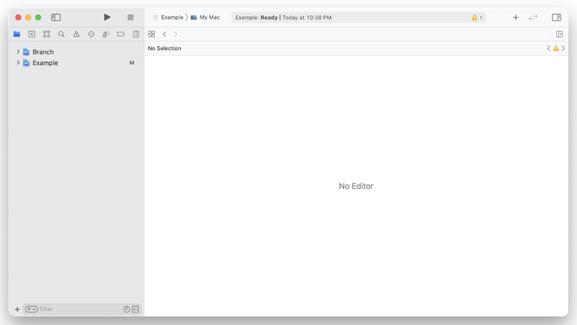Viewport: 577px width, 325px height.
Task: Open the Breakpoint navigator
Action: click(x=121, y=34)
